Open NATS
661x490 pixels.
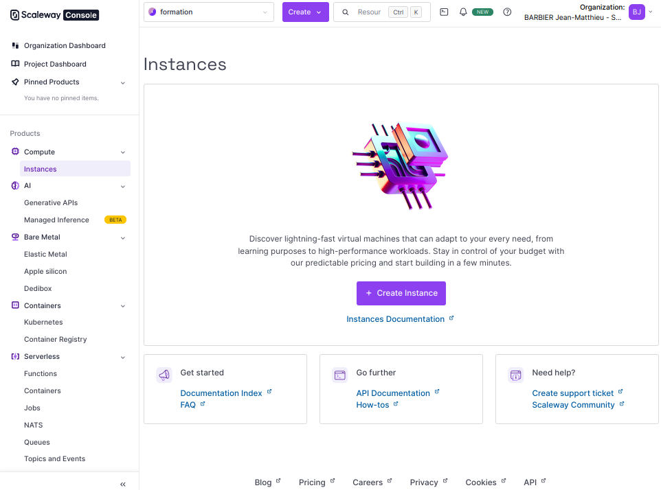click(33, 425)
